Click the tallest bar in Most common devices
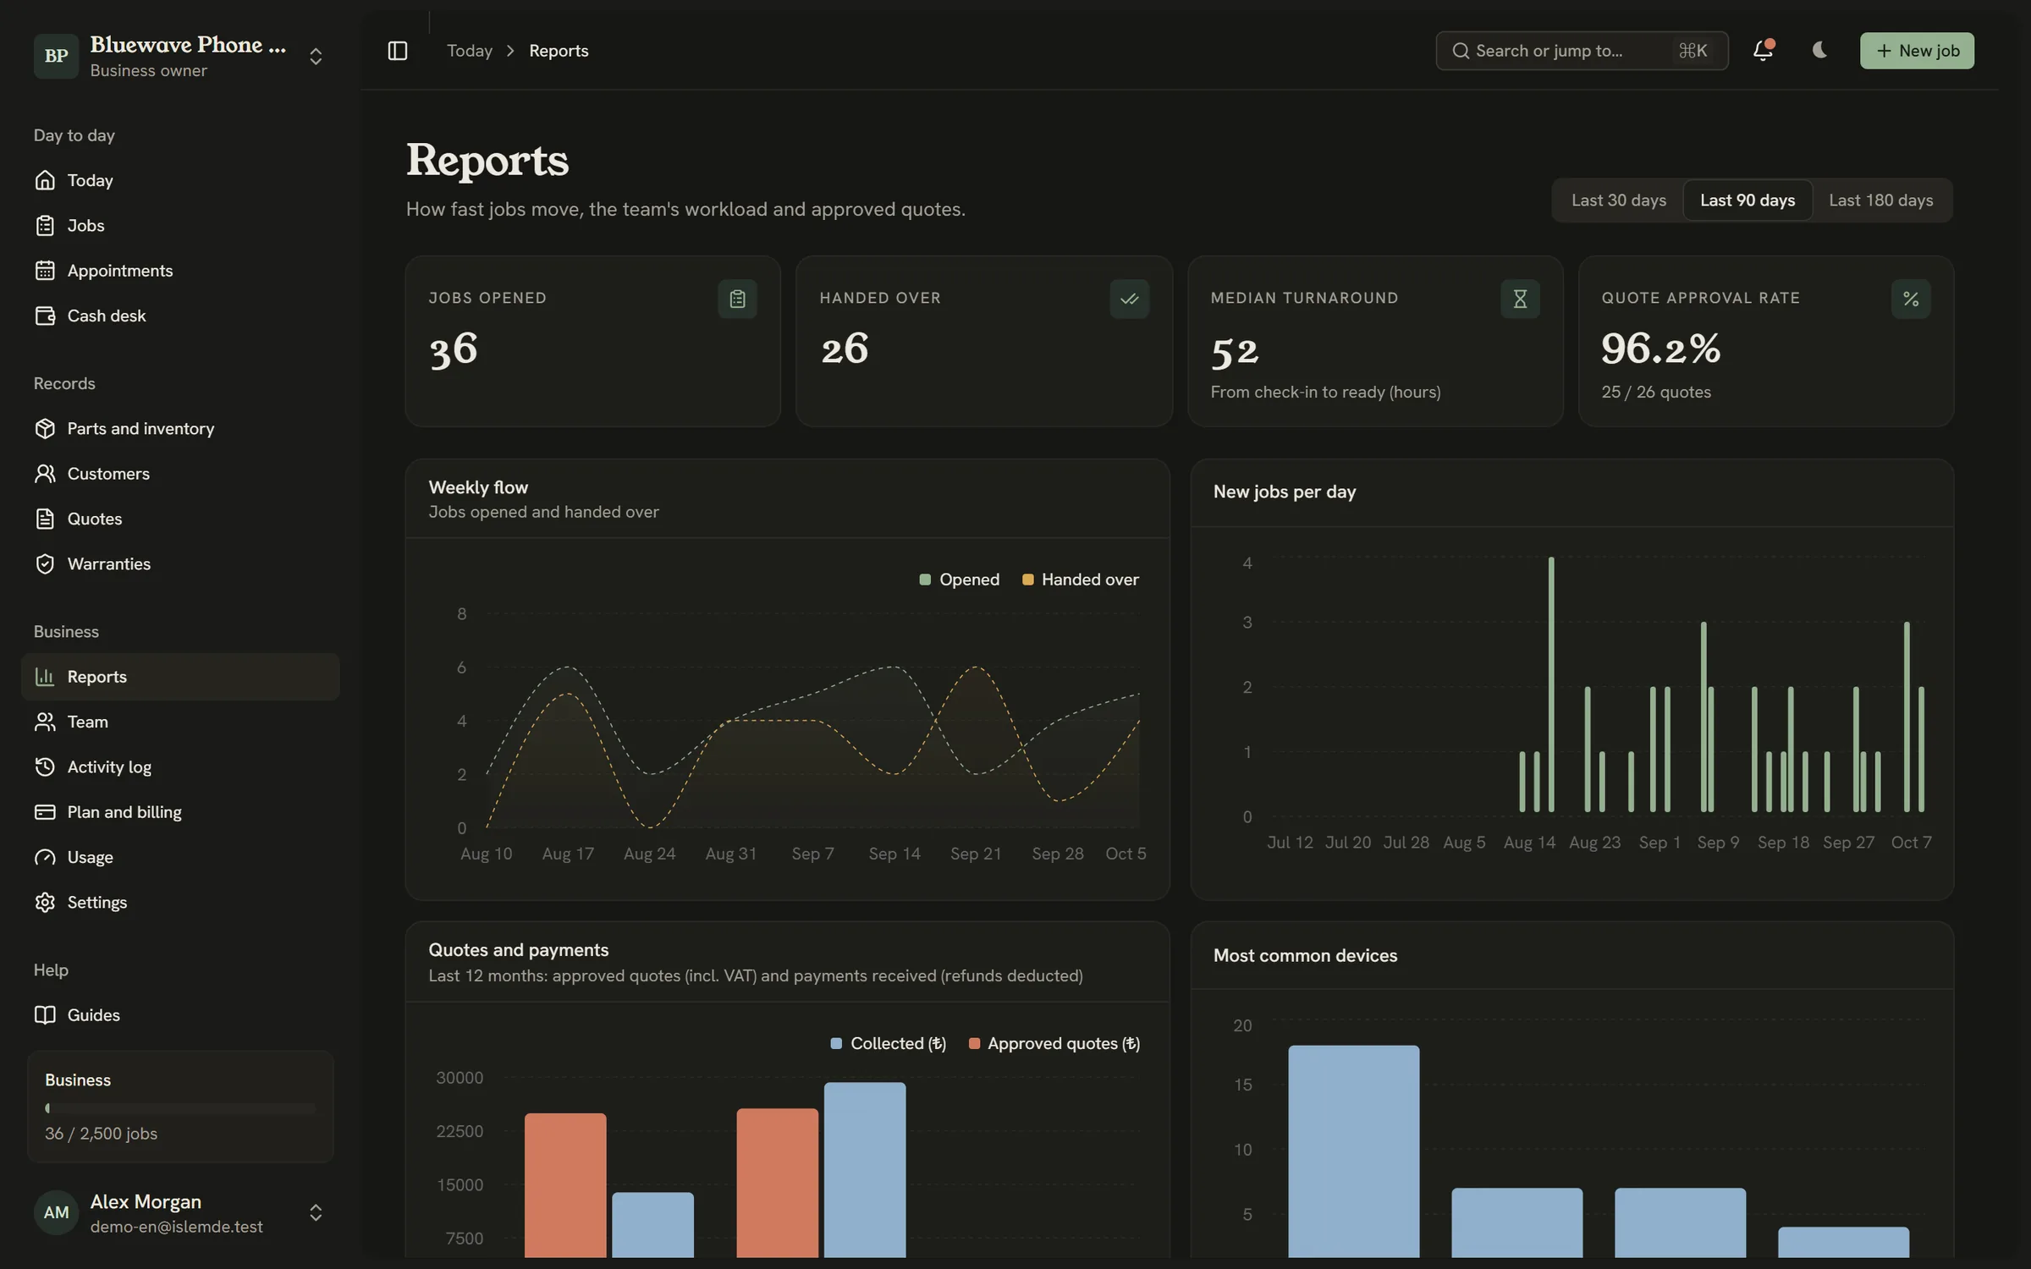 1354,1151
